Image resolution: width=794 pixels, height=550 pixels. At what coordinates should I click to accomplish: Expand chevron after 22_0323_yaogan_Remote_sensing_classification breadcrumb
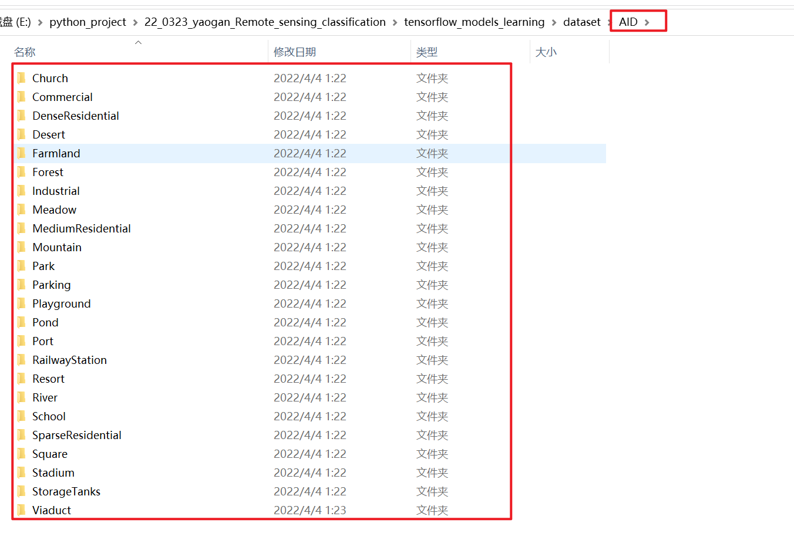click(x=395, y=22)
